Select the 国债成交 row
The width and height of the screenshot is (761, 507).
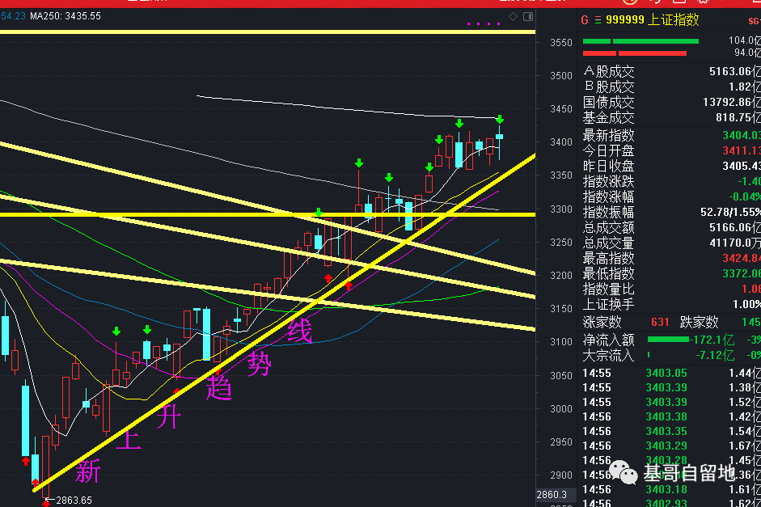(x=672, y=103)
